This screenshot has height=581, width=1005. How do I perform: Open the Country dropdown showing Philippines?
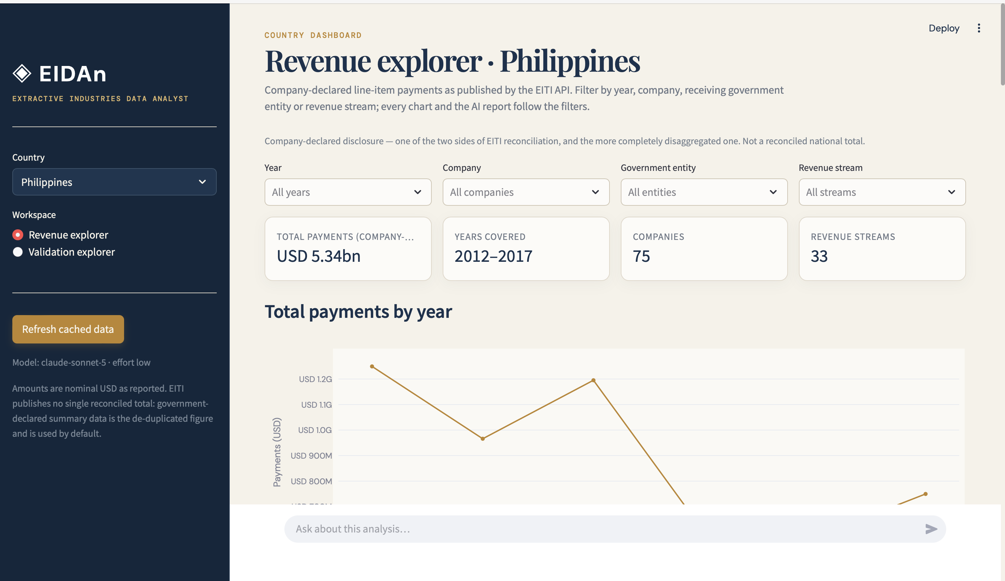pos(115,182)
